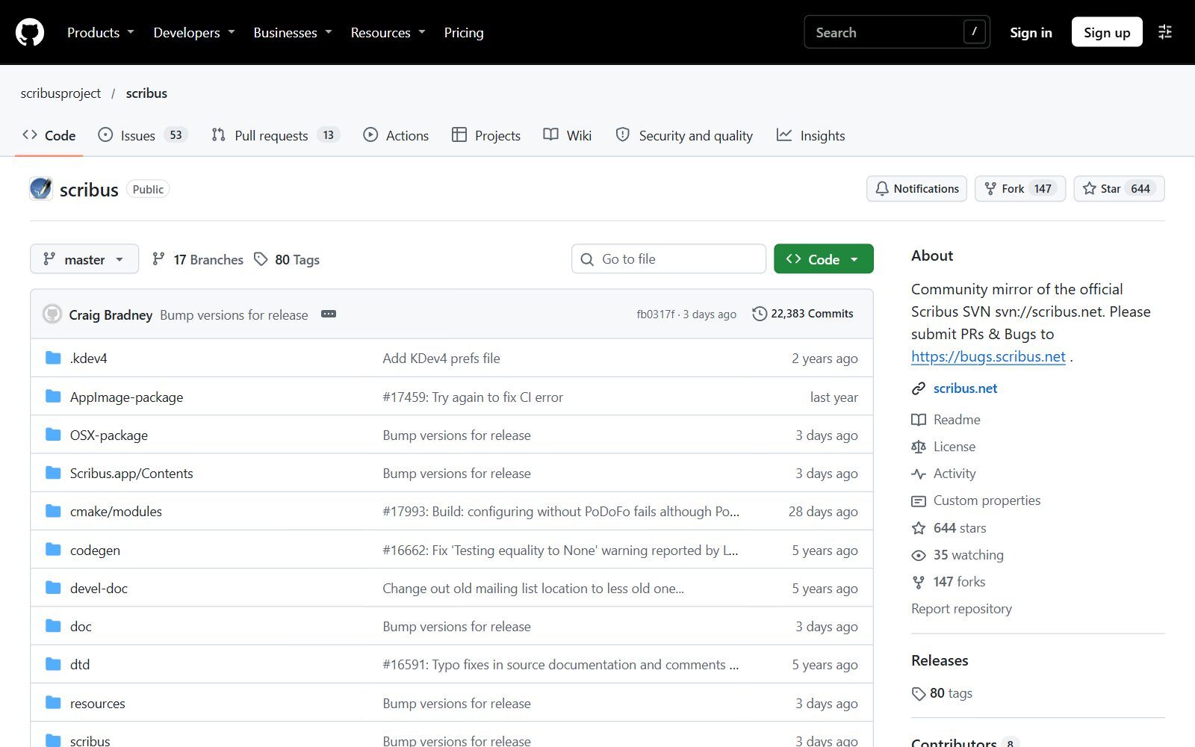Expand the Products menu
The width and height of the screenshot is (1195, 747).
click(100, 32)
